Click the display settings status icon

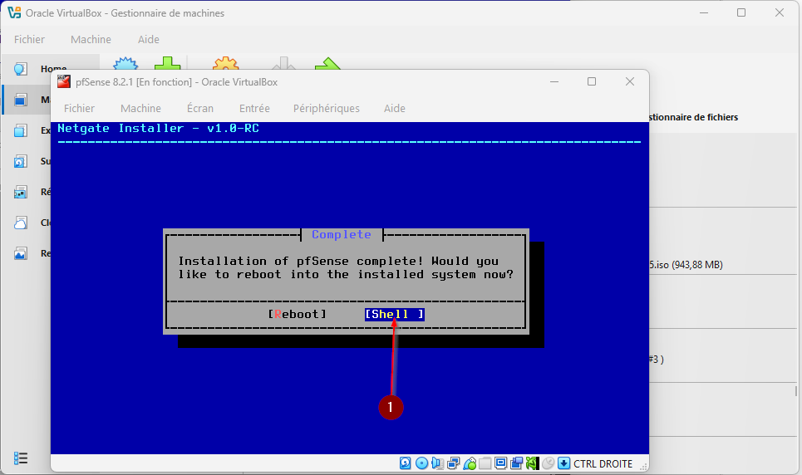coord(500,463)
